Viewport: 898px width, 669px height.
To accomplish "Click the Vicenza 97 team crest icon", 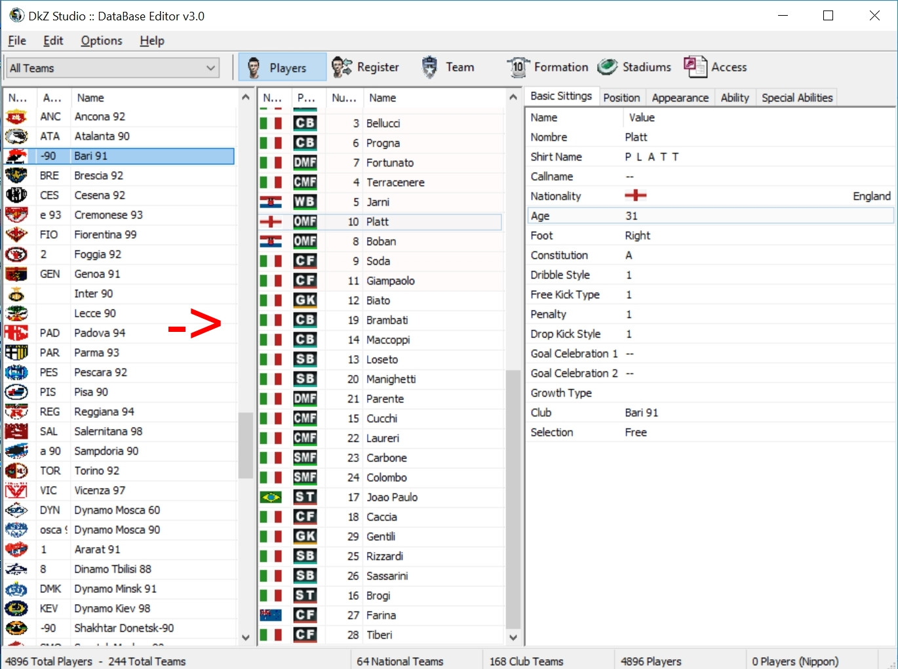I will click(x=16, y=491).
